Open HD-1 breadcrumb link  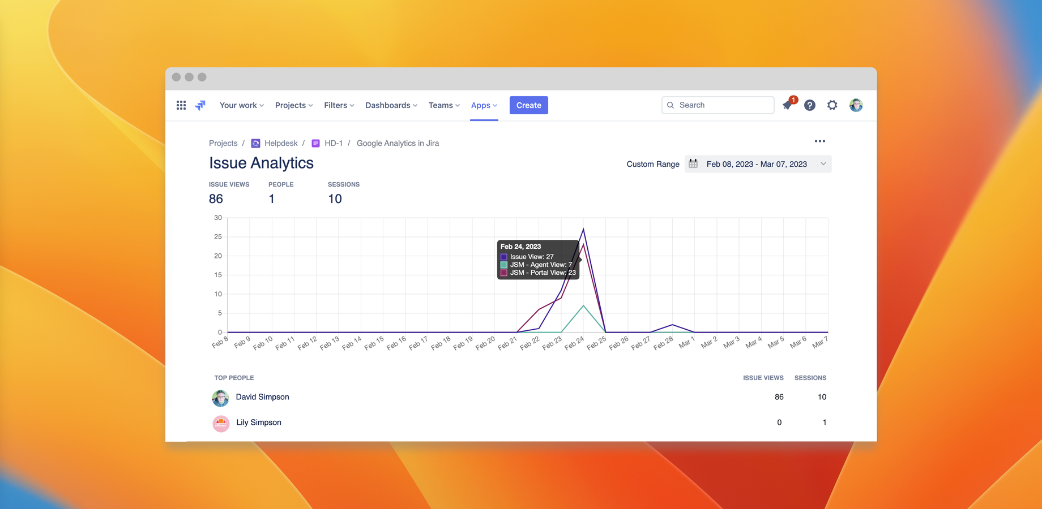click(334, 144)
